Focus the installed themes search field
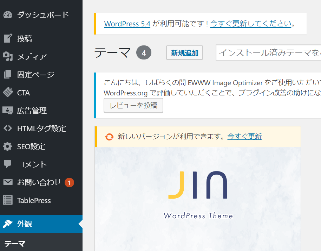 point(268,52)
